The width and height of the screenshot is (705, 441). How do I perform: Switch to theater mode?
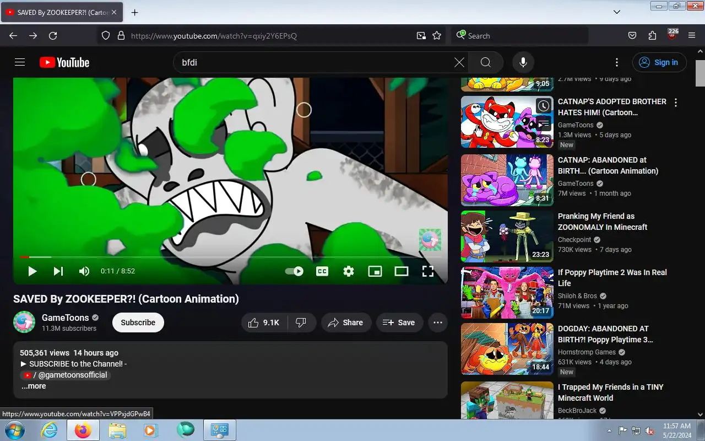click(402, 271)
